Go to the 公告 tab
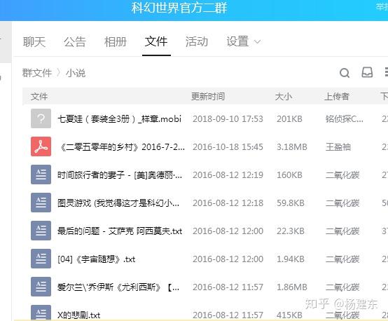Screen dimensions: 388x321 (x=75, y=41)
